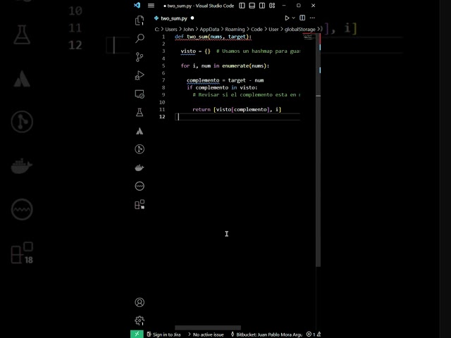Open the remote window green status button
This screenshot has width=451, height=338.
pyautogui.click(x=137, y=334)
